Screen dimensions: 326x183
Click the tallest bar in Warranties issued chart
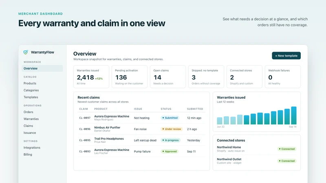pos(294,115)
